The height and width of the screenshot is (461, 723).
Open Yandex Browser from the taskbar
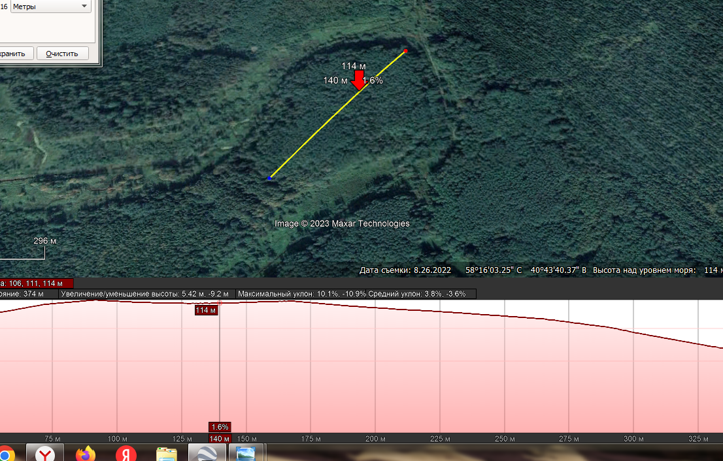click(x=44, y=453)
